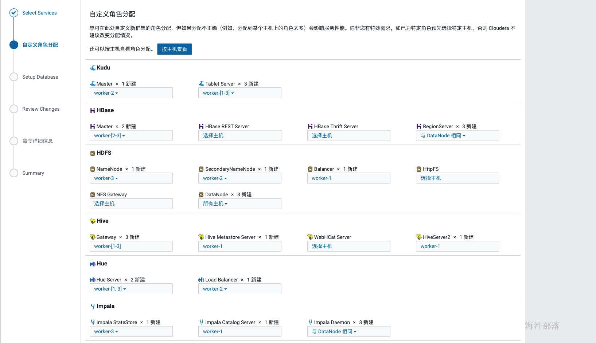Click HiveServer2 worker-1 host field
Image resolution: width=596 pixels, height=343 pixels.
click(457, 246)
